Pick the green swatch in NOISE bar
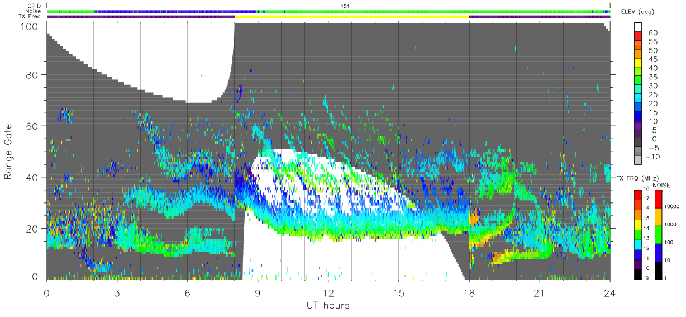 pyautogui.click(x=658, y=234)
